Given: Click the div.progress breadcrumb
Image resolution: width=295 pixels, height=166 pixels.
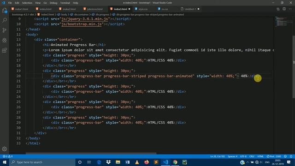Looking at the screenshot, I should pyautogui.click(x=102, y=14).
